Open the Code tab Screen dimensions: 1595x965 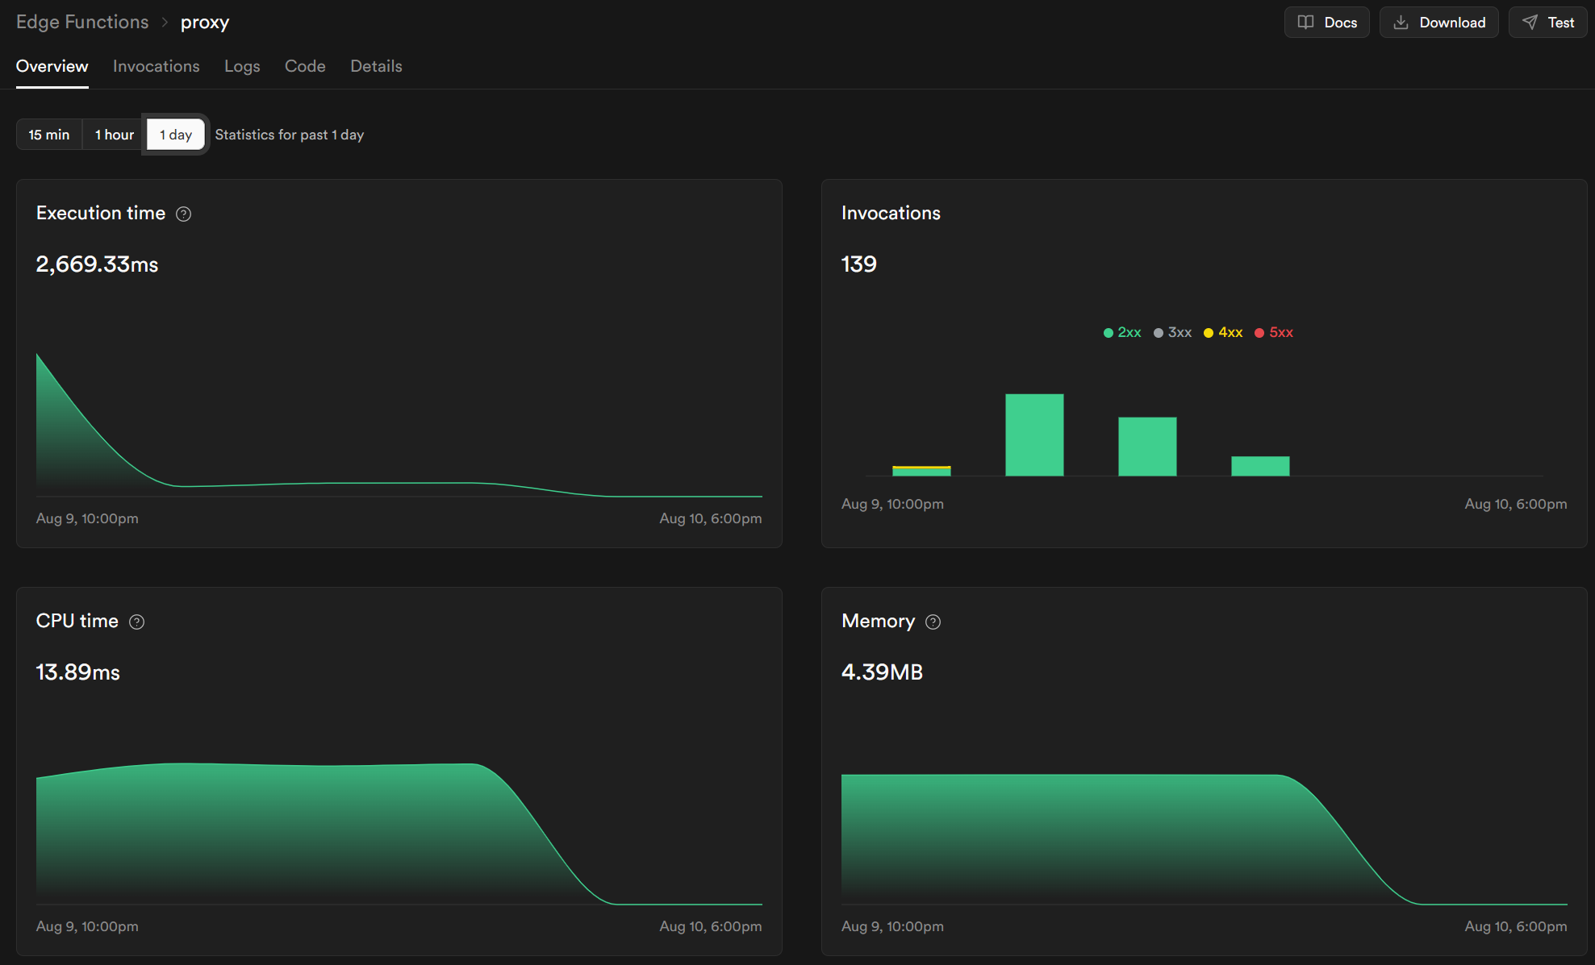305,66
